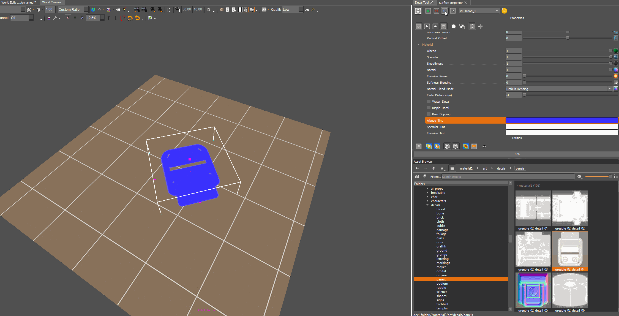Viewport: 619px width, 316px height.
Task: Switch to the Surface Inspector tab
Action: (x=451, y=2)
